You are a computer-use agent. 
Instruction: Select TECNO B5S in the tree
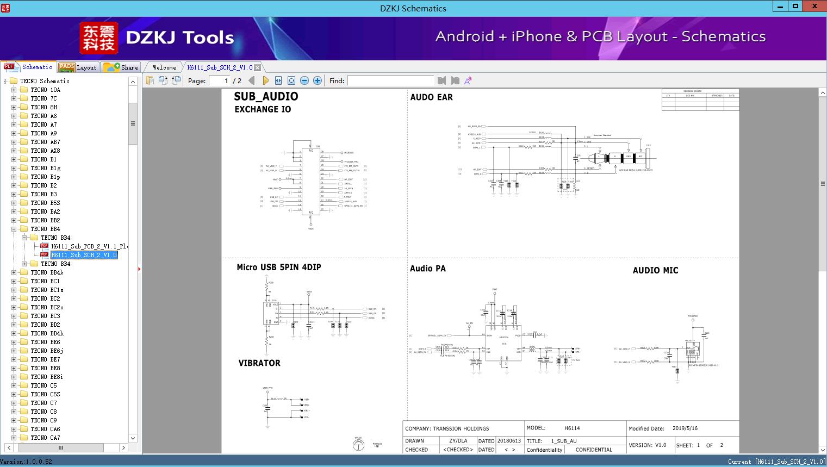pos(45,203)
